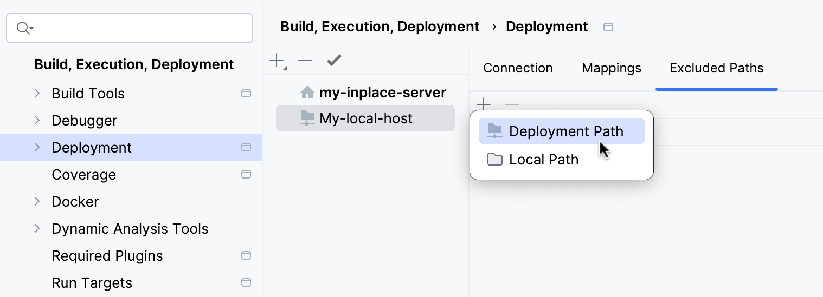Click the search magnifier history icon
The image size is (823, 297).
(x=24, y=28)
